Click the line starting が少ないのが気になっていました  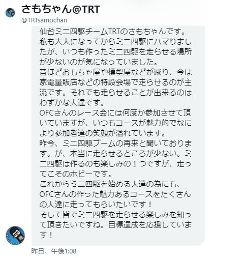pos(99,62)
